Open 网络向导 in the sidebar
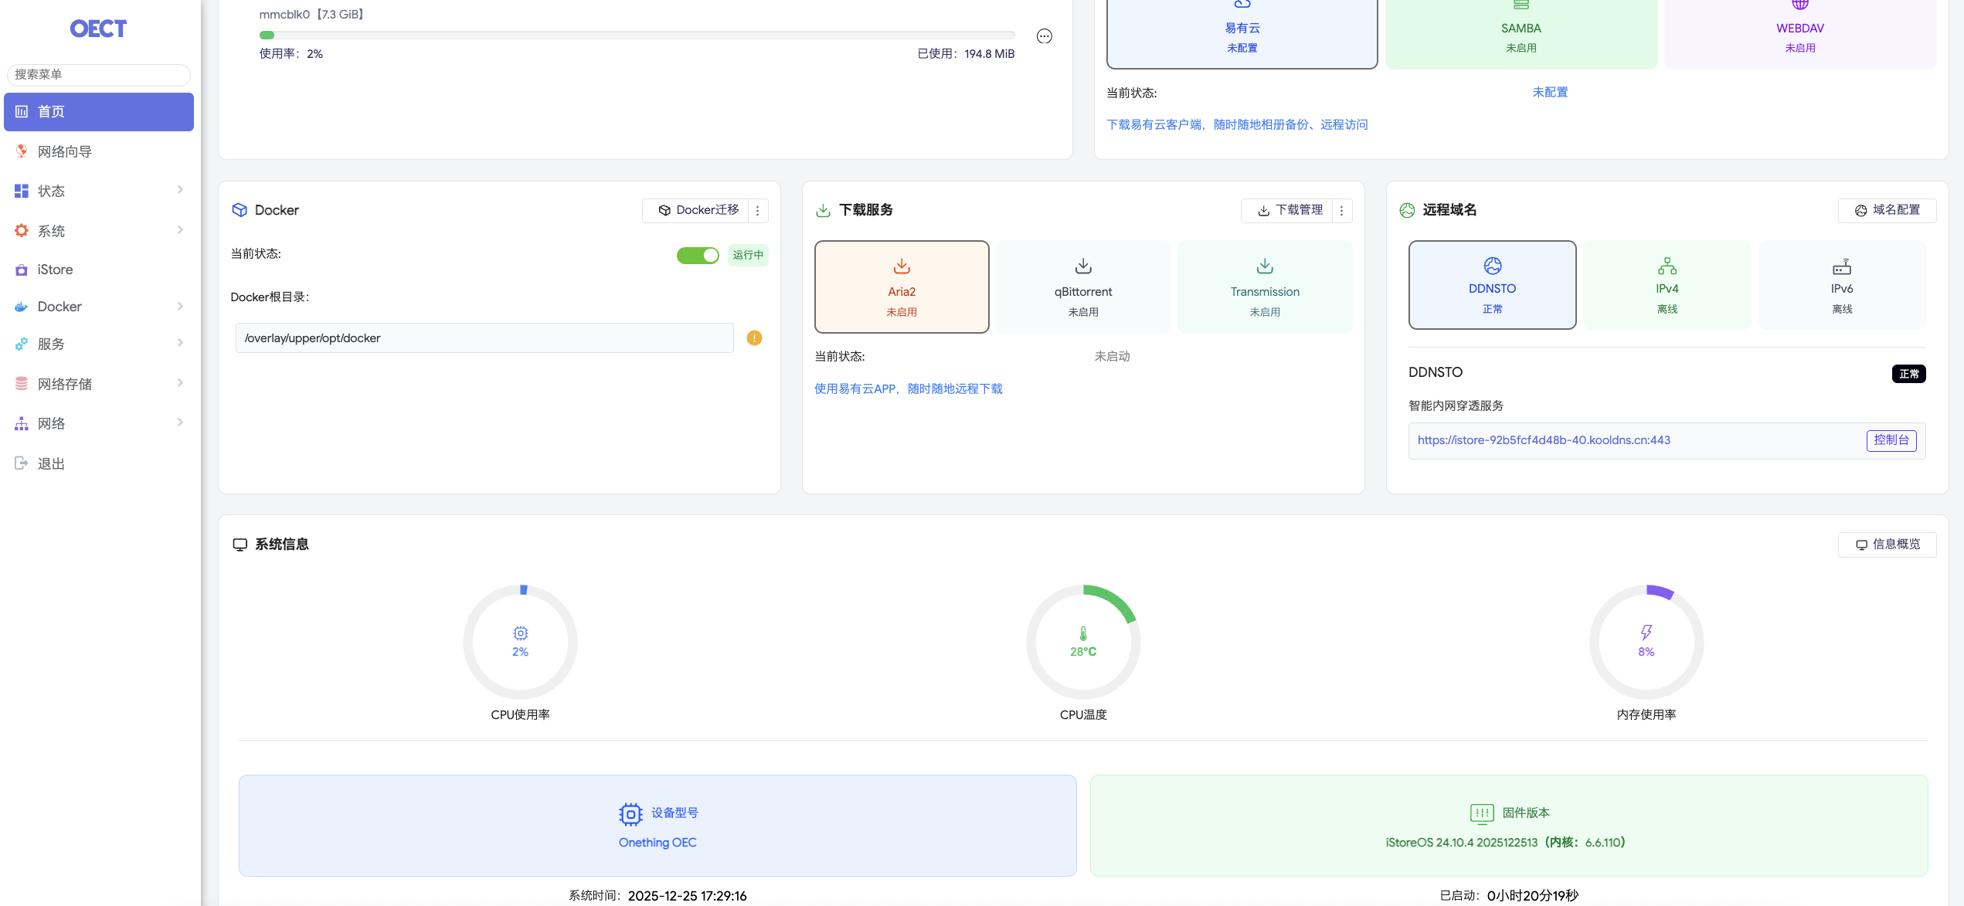This screenshot has height=906, width=1964. (x=65, y=151)
